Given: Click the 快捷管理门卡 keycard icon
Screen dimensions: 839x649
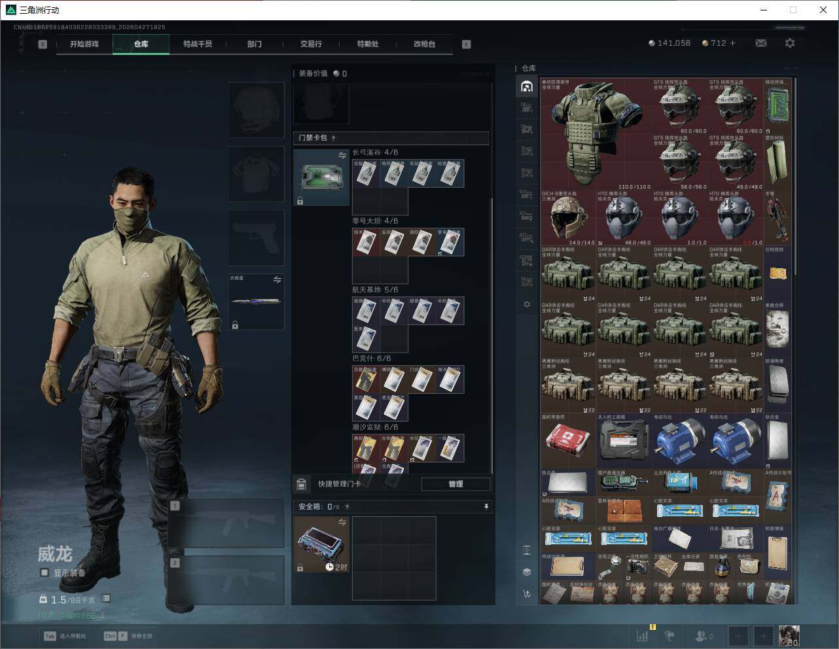Looking at the screenshot, I should pos(301,484).
